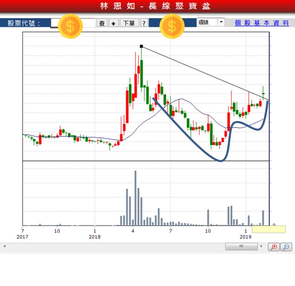Open the 個股基本資料 link
Viewport: 295px width, 286px height.
tap(262, 23)
